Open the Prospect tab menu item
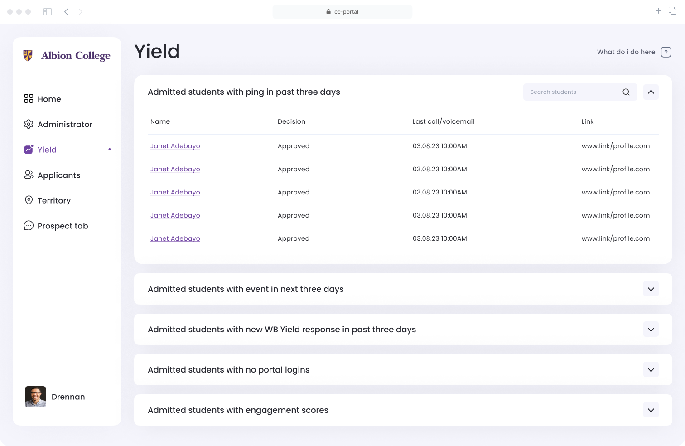685x446 pixels. [56, 226]
